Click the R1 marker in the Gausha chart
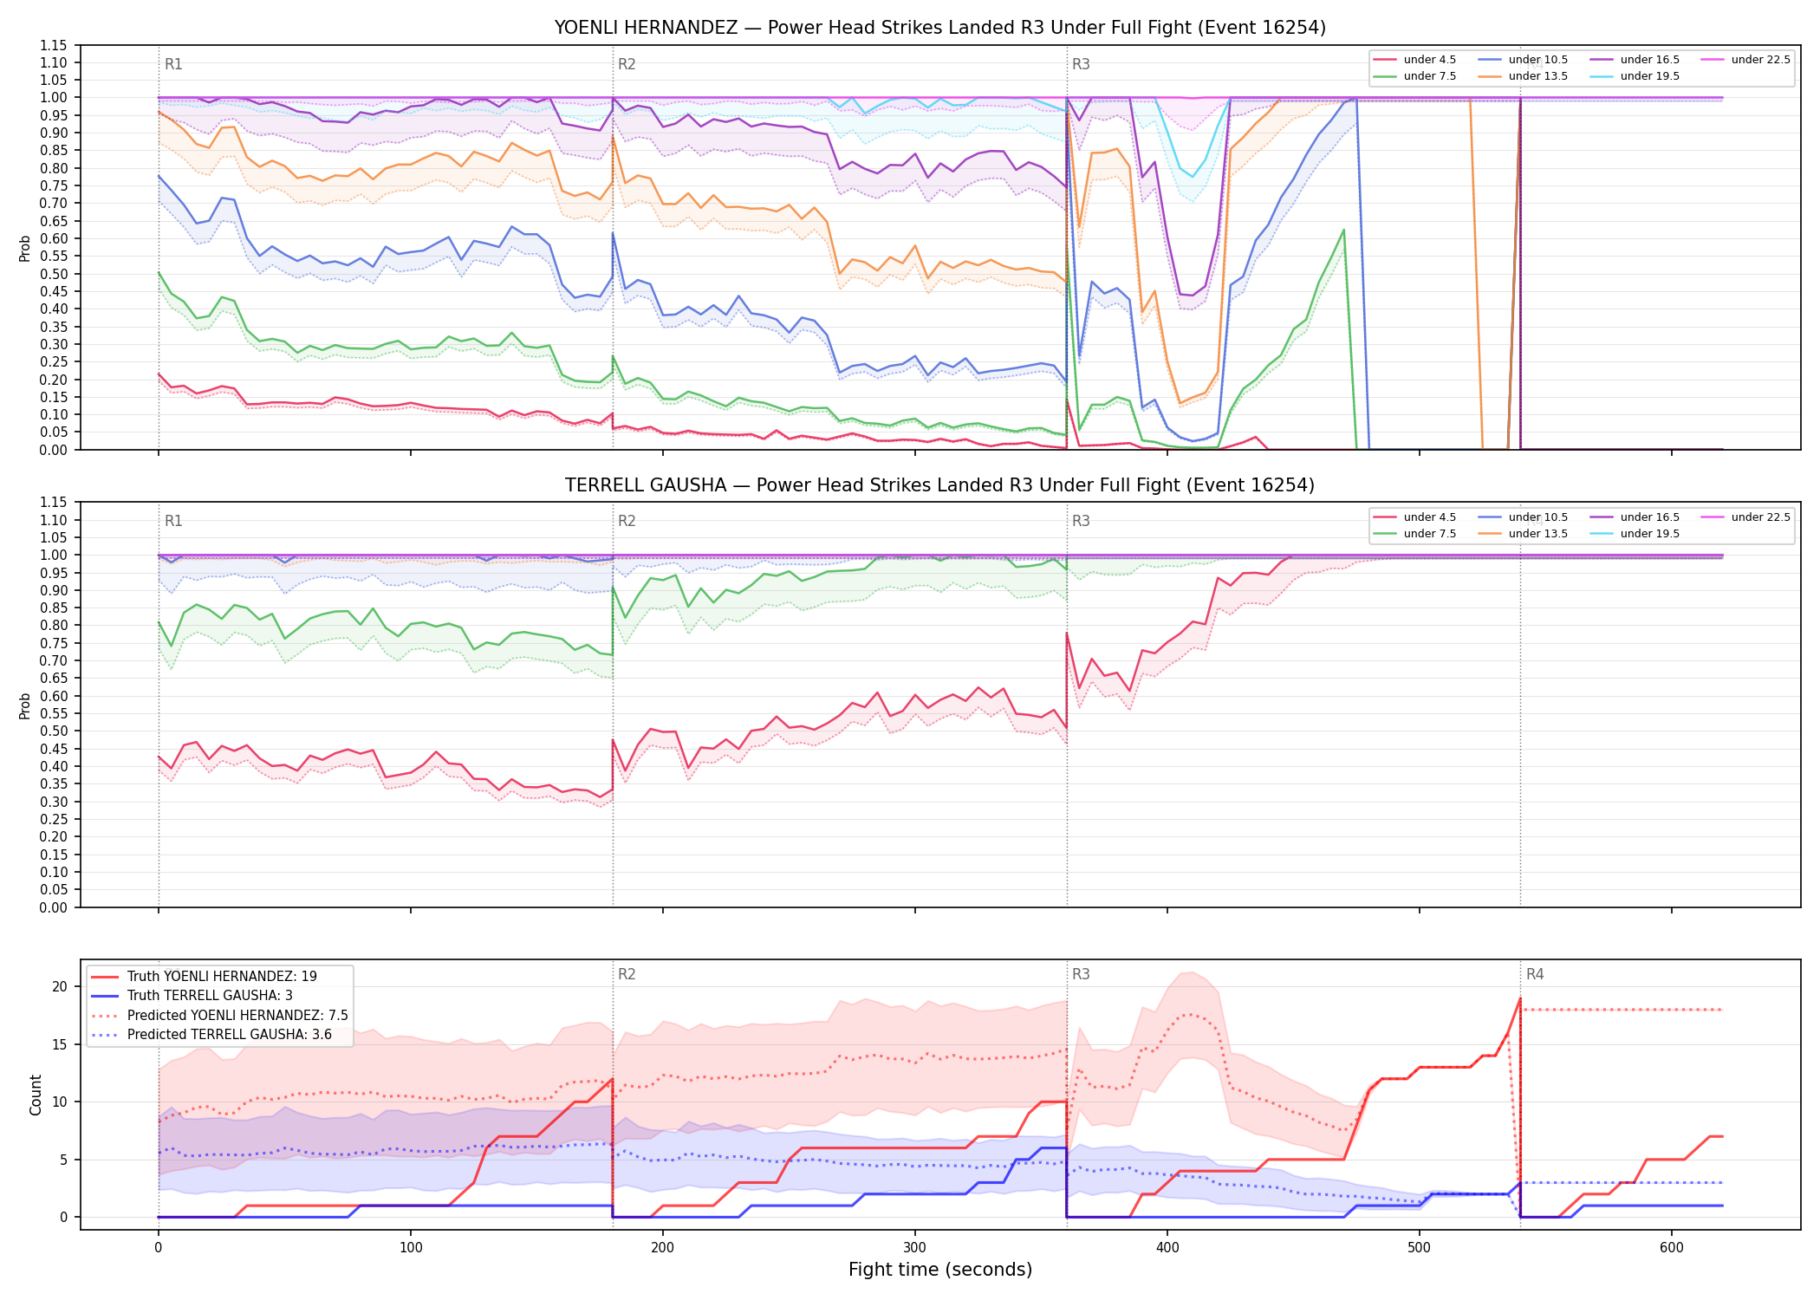Viewport: 1820px width, 1300px height. (x=173, y=521)
